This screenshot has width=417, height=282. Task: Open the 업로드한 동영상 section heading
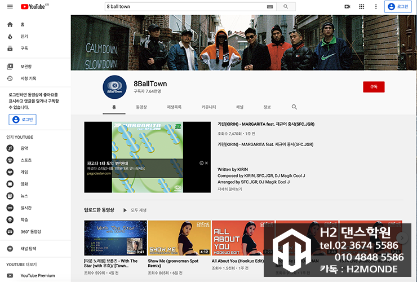tap(99, 210)
